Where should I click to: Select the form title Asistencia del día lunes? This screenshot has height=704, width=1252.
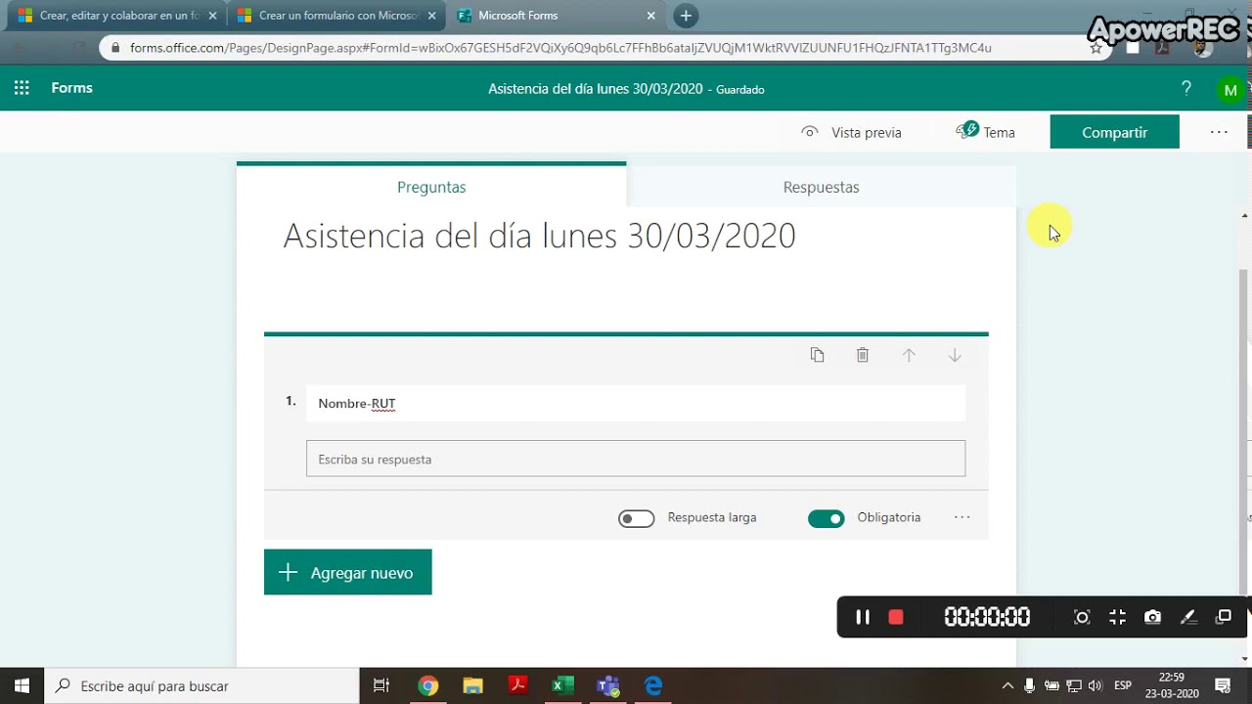click(x=539, y=236)
